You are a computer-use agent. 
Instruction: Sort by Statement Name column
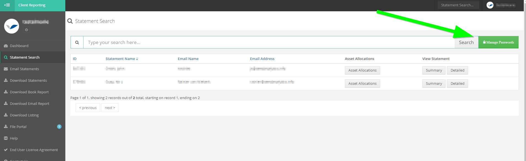point(122,59)
